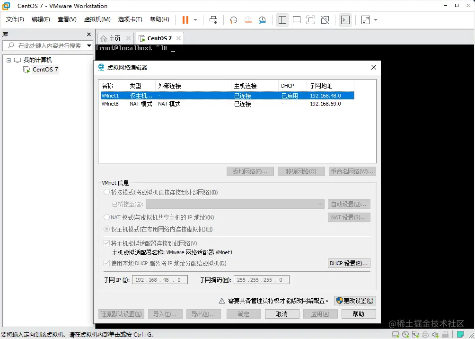
Task: Open the 帮助(H) menu
Action: tap(159, 20)
